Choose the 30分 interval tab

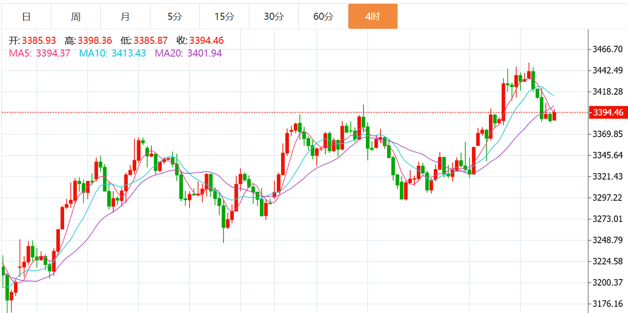273,16
